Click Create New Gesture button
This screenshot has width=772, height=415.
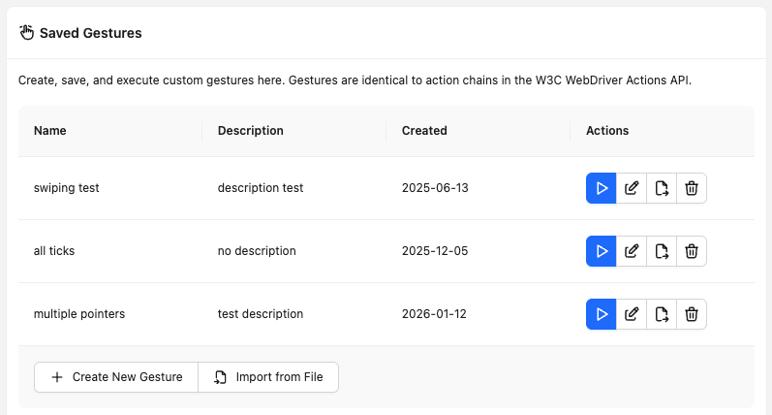116,377
